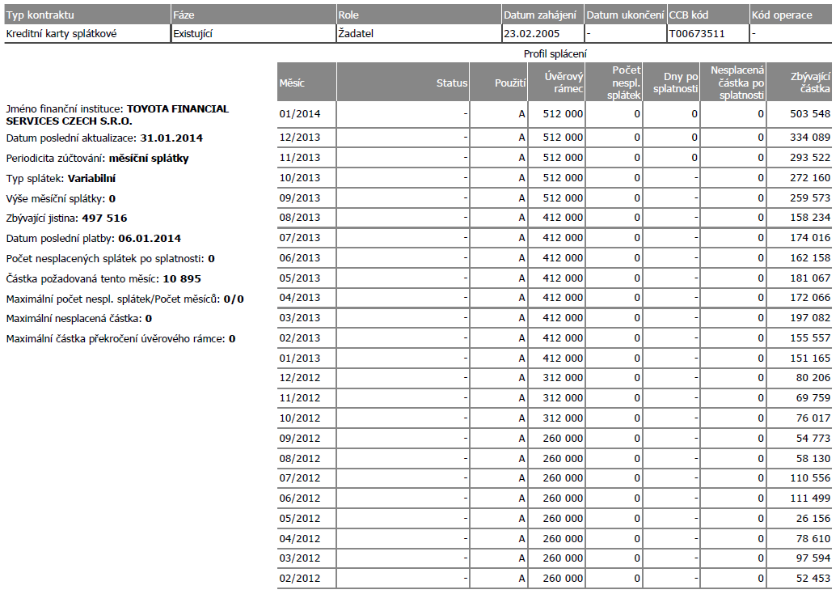This screenshot has height=594, width=840.
Task: Select the month cell 10/2013
Action: 306,177
